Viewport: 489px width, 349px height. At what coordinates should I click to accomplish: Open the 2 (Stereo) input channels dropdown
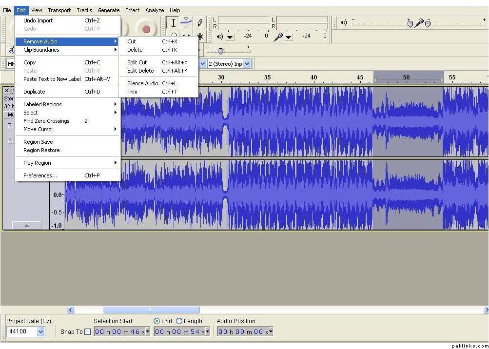[247, 64]
